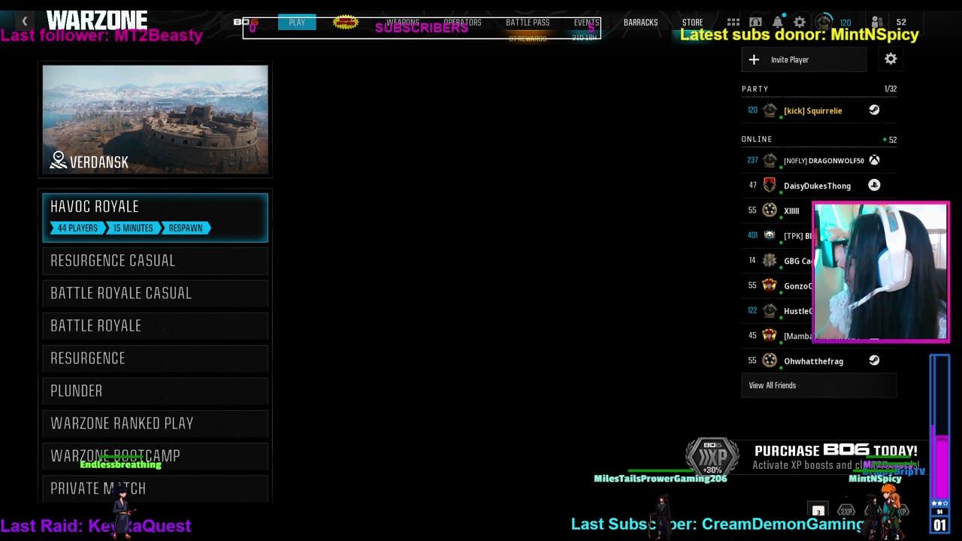Click Steam icon next to Squirrelie
This screenshot has height=541, width=962.
[x=874, y=110]
